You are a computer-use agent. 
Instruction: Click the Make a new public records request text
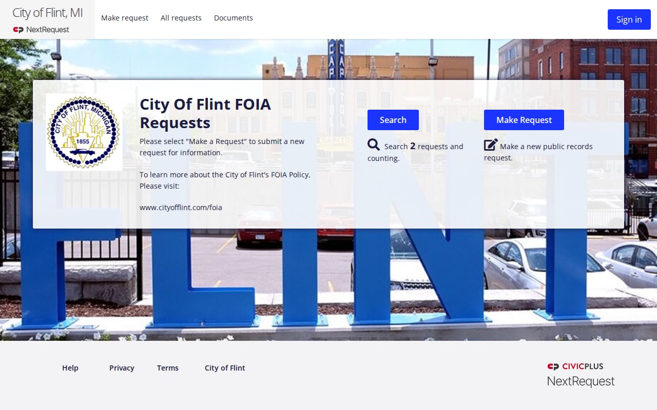click(x=538, y=152)
